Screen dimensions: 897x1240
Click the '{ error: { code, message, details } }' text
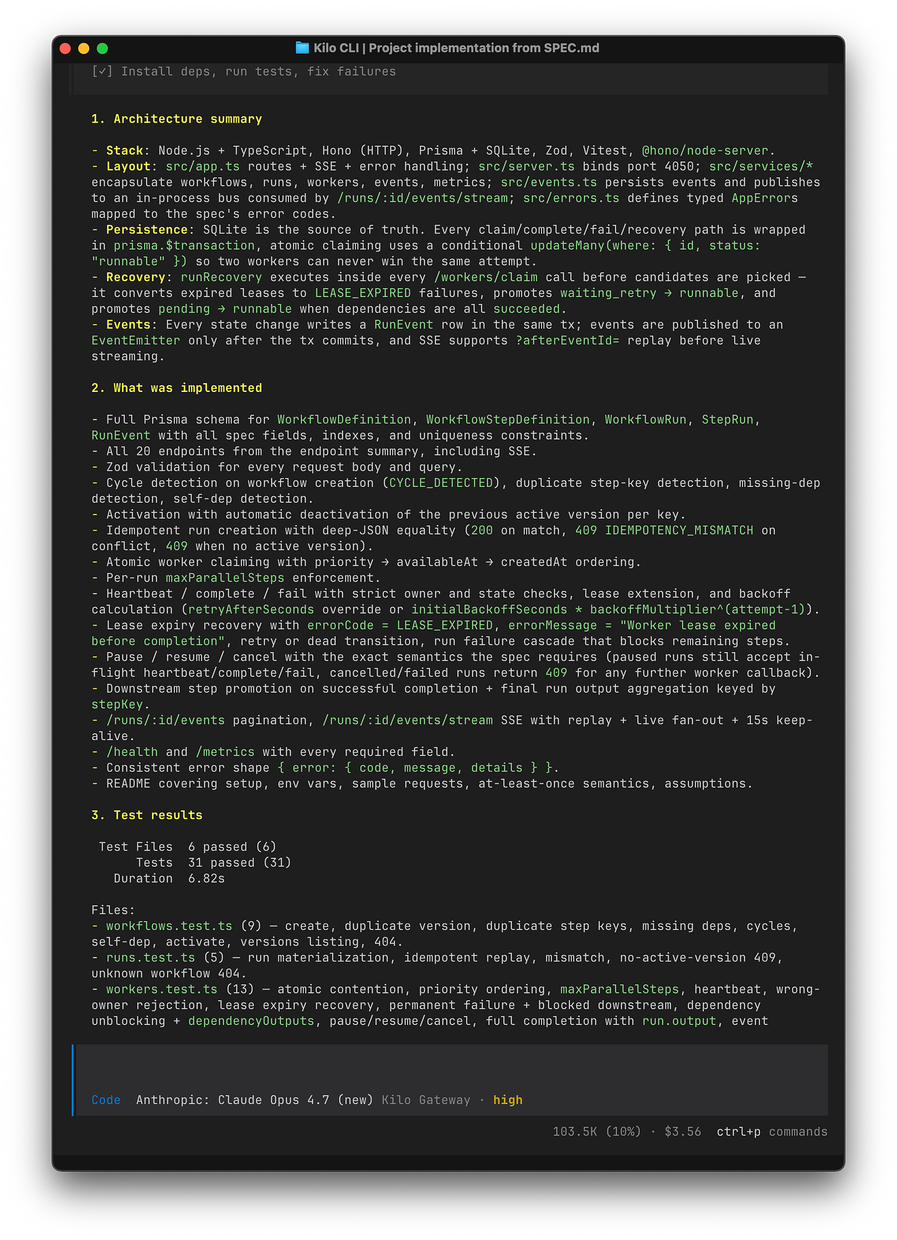[415, 767]
